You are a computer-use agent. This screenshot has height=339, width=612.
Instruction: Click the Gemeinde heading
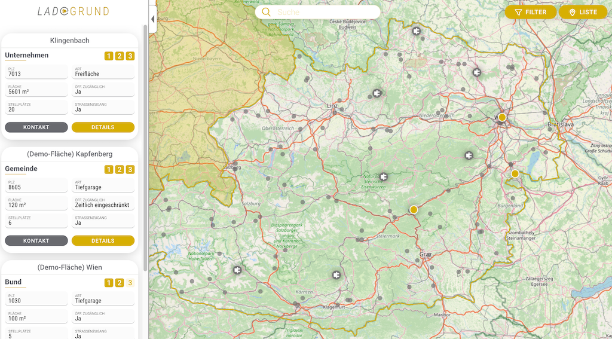[21, 169]
